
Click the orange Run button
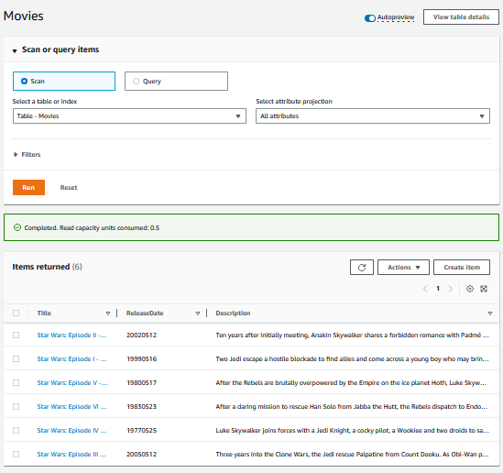pos(28,187)
